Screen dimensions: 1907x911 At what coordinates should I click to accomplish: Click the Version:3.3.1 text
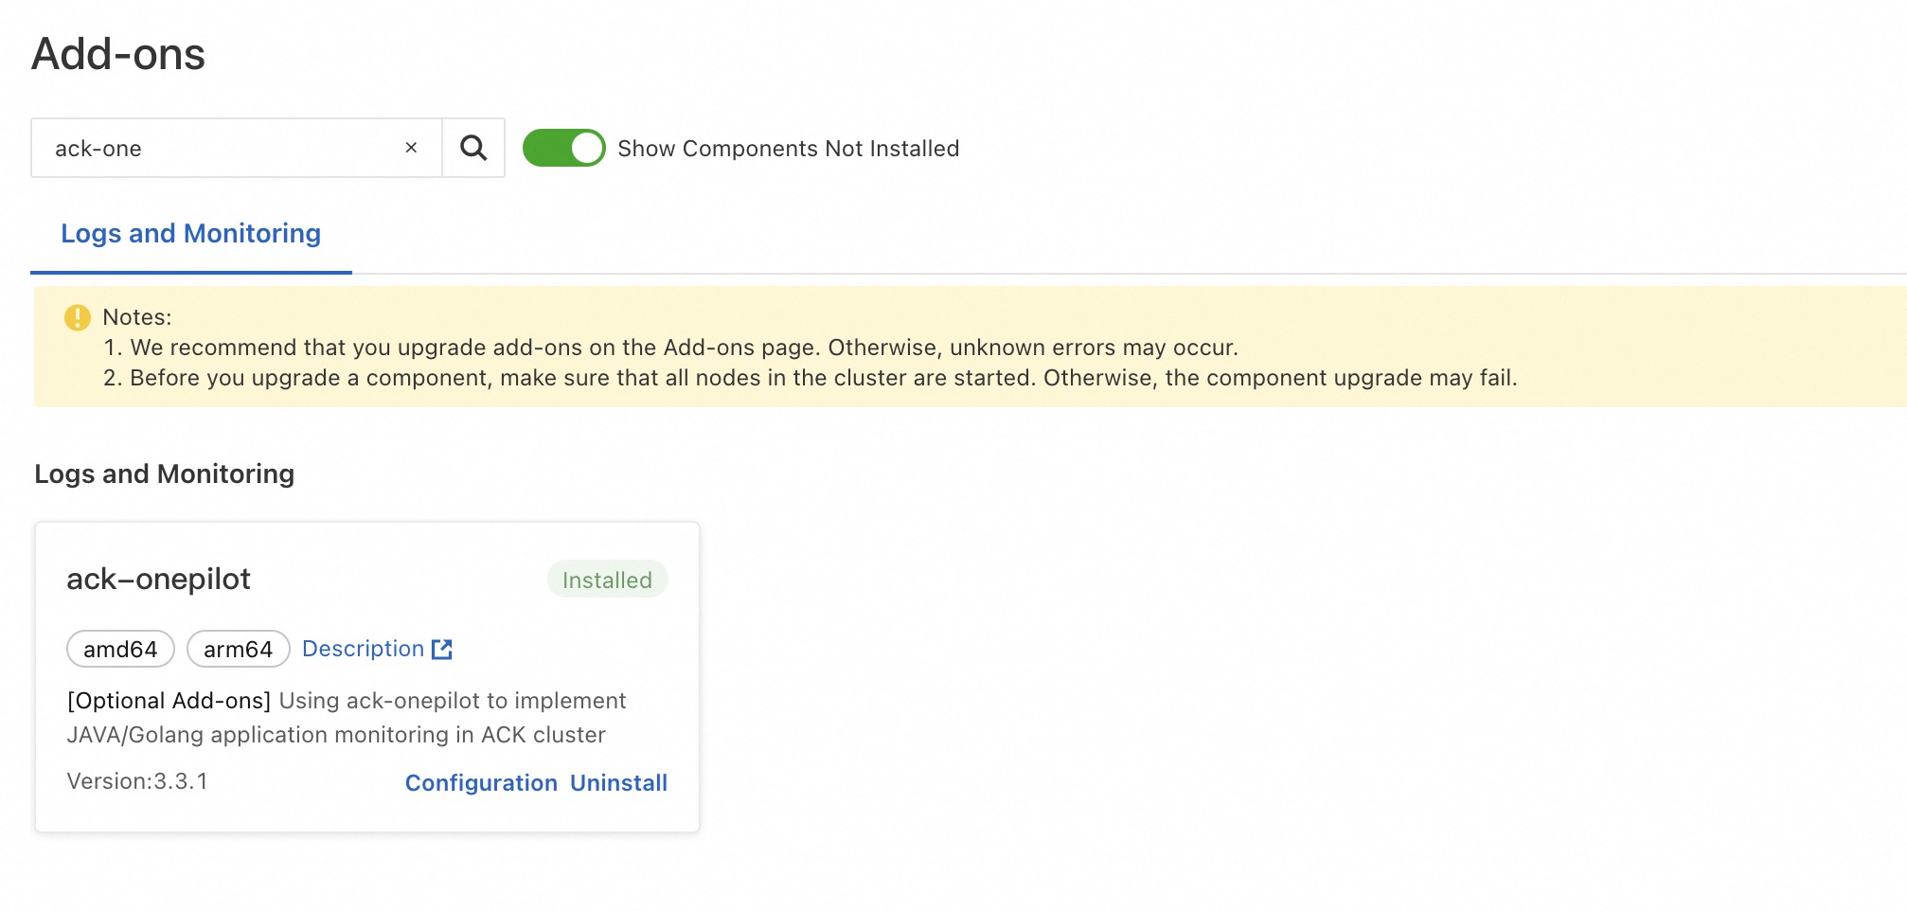(x=137, y=781)
